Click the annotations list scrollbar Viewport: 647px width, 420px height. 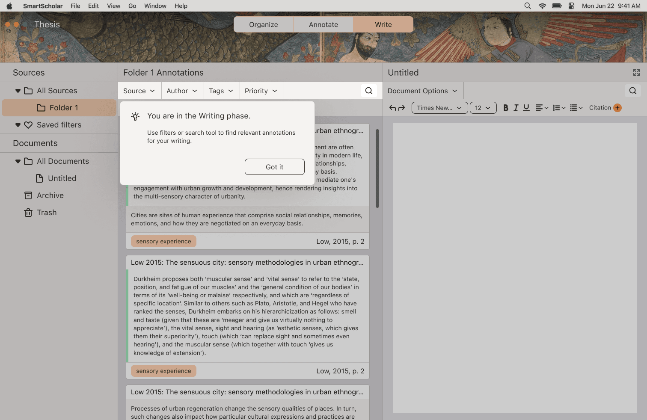tap(377, 169)
